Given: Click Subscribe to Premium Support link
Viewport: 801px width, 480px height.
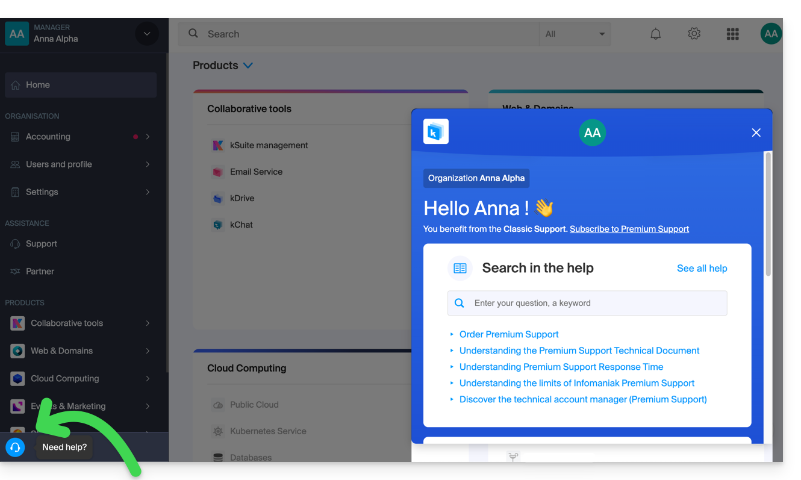Looking at the screenshot, I should [x=629, y=229].
